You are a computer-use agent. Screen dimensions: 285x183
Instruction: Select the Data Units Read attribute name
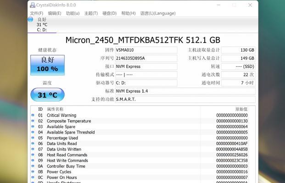(x=62, y=144)
